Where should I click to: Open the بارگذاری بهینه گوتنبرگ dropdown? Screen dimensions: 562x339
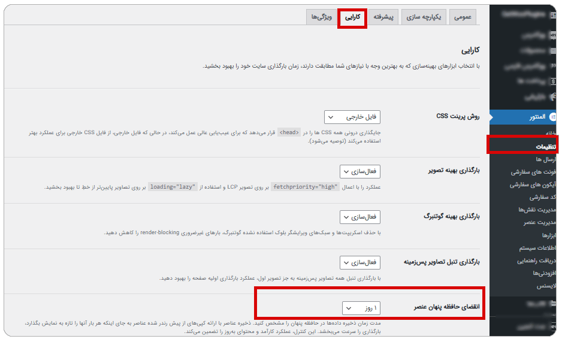pos(360,217)
